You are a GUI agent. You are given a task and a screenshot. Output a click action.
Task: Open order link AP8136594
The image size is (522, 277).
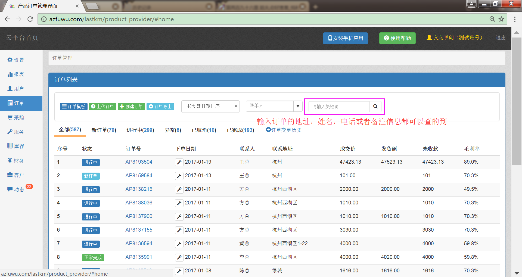click(x=139, y=244)
